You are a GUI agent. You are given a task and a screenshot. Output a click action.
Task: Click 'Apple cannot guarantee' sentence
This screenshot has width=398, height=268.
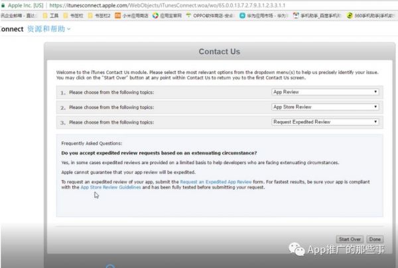coord(129,172)
